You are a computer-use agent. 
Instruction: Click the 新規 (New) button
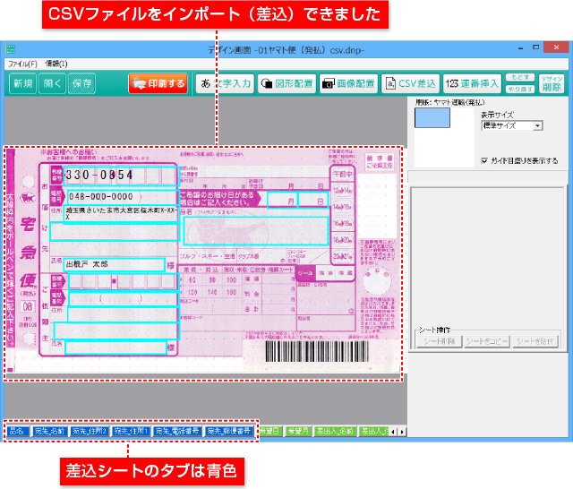(x=22, y=83)
